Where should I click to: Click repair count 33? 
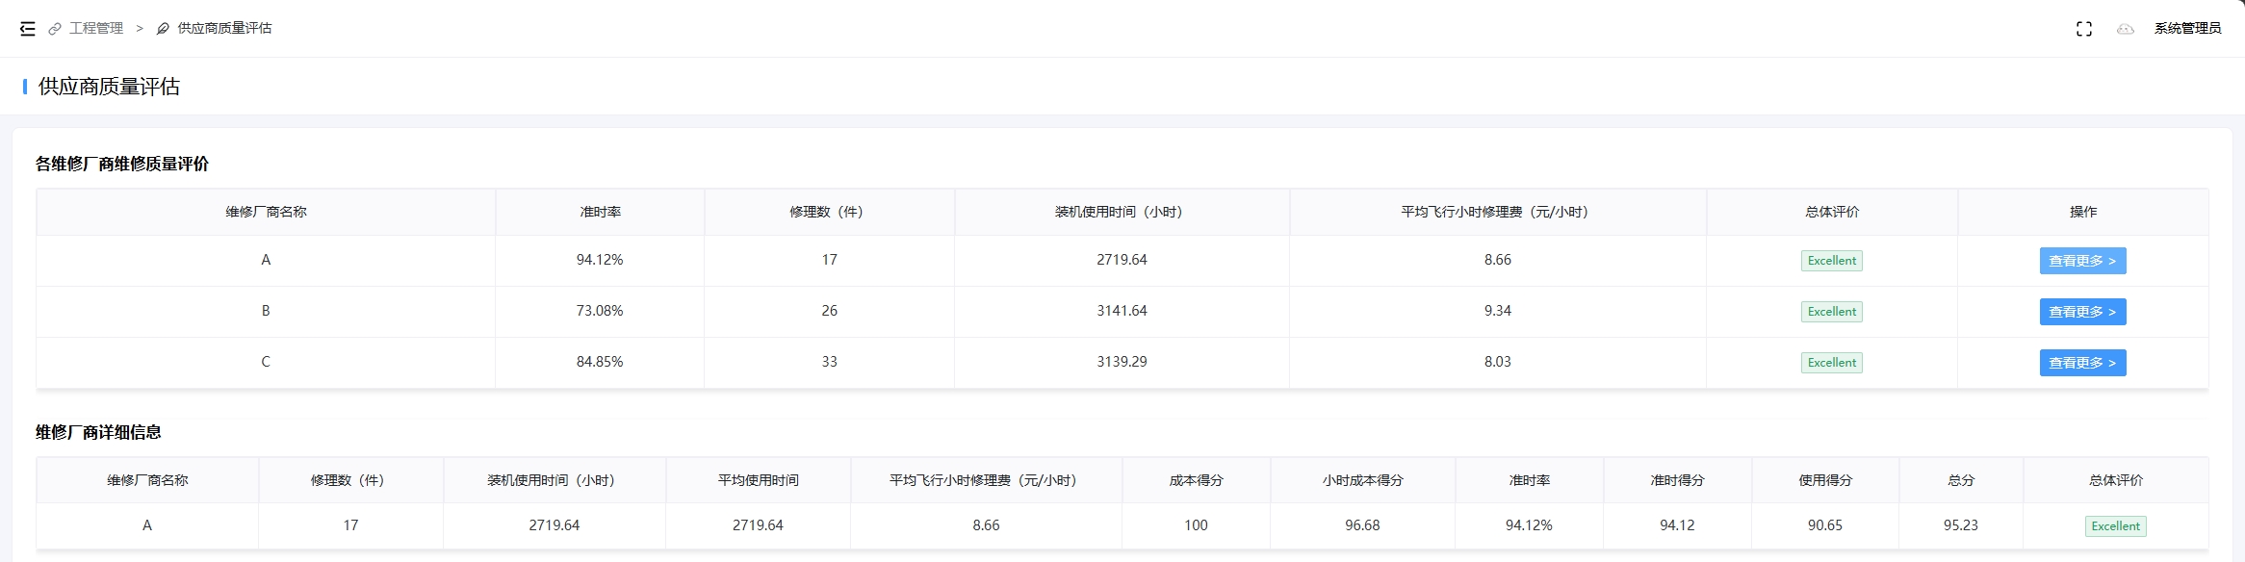tap(830, 362)
